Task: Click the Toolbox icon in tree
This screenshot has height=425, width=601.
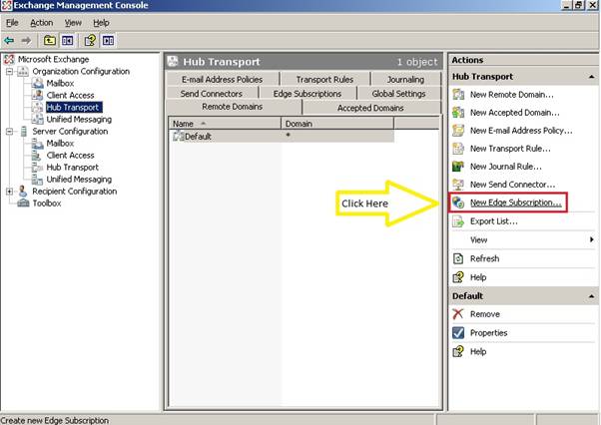Action: (x=23, y=203)
